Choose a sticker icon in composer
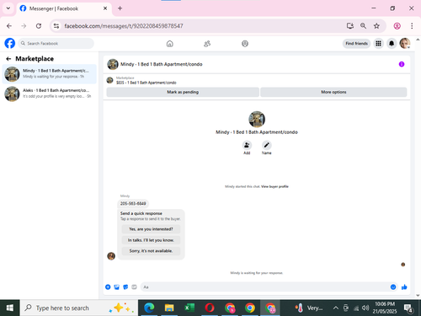This screenshot has height=316, width=421. (125, 287)
